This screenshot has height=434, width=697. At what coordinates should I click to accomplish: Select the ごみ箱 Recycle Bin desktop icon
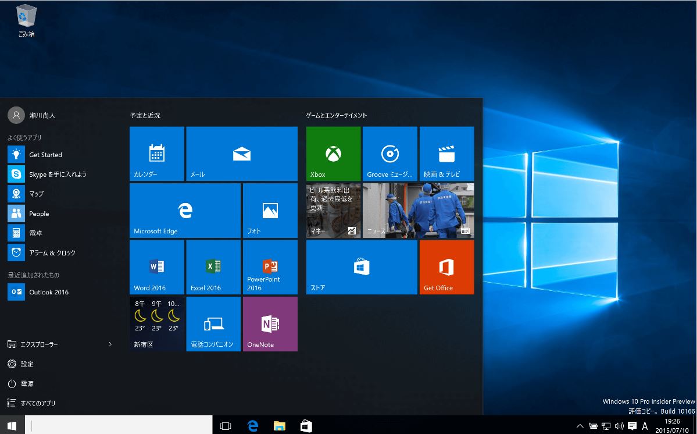coord(26,21)
